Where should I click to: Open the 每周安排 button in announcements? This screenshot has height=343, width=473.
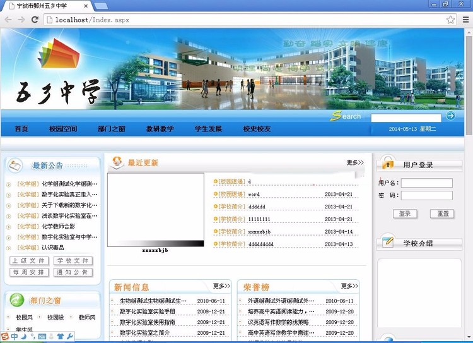[28, 272]
